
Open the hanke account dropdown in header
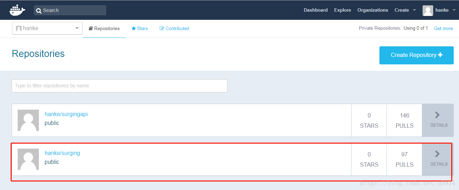445,10
